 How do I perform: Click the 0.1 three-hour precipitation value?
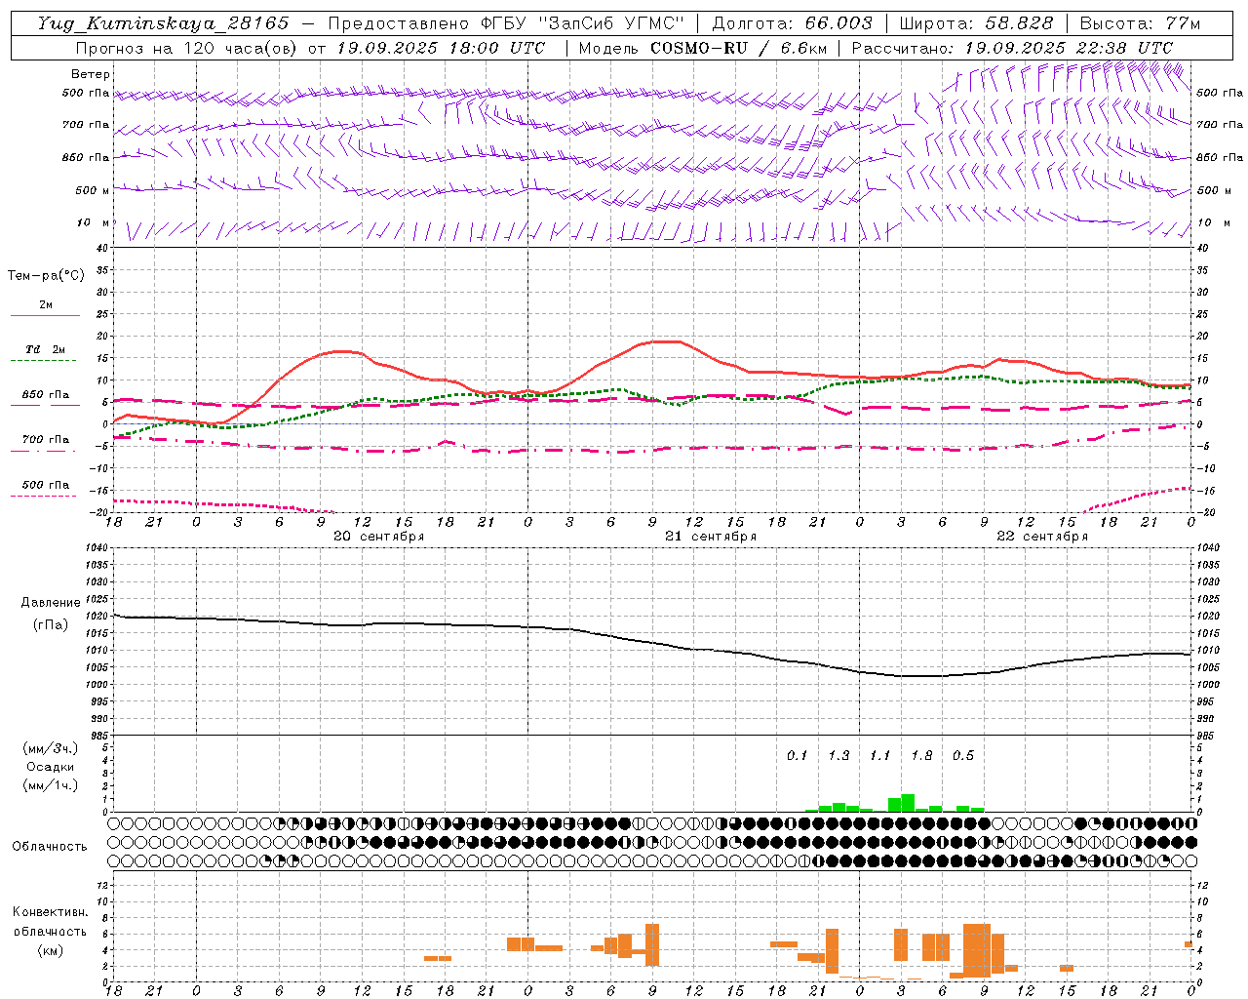798,756
